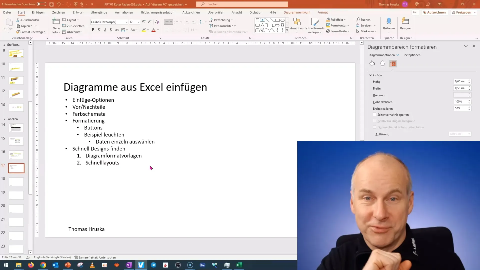The height and width of the screenshot is (270, 480).
Task: Enable Optimal für Bildschirmpräsentation checkbox
Action: click(374, 127)
